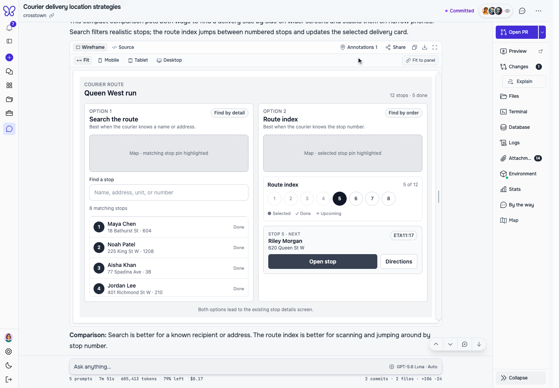Switch to the Wireframe tab
The width and height of the screenshot is (559, 388).
pos(90,47)
